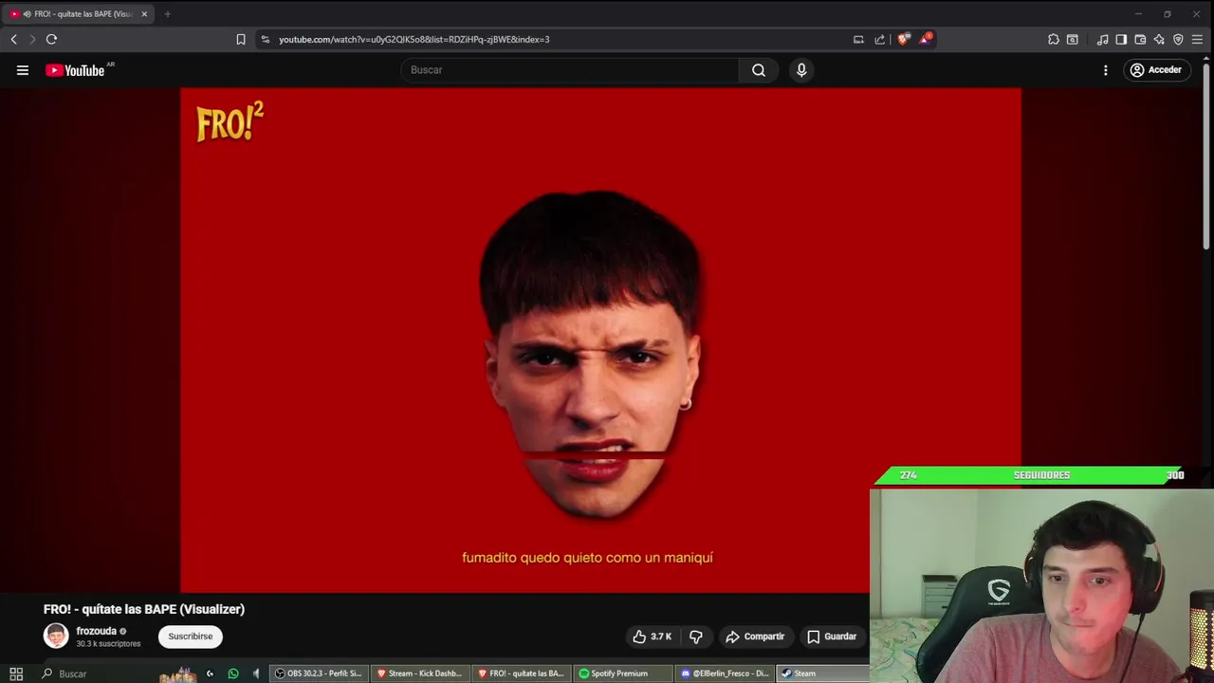
Task: Click the speaker volume icon in taskbar
Action: pyautogui.click(x=256, y=674)
